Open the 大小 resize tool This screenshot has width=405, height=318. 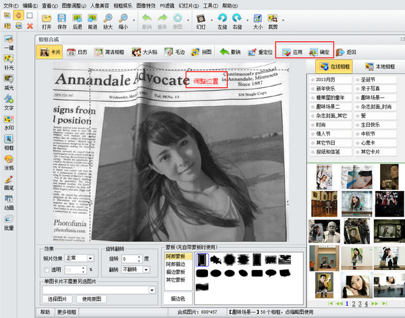(258, 21)
